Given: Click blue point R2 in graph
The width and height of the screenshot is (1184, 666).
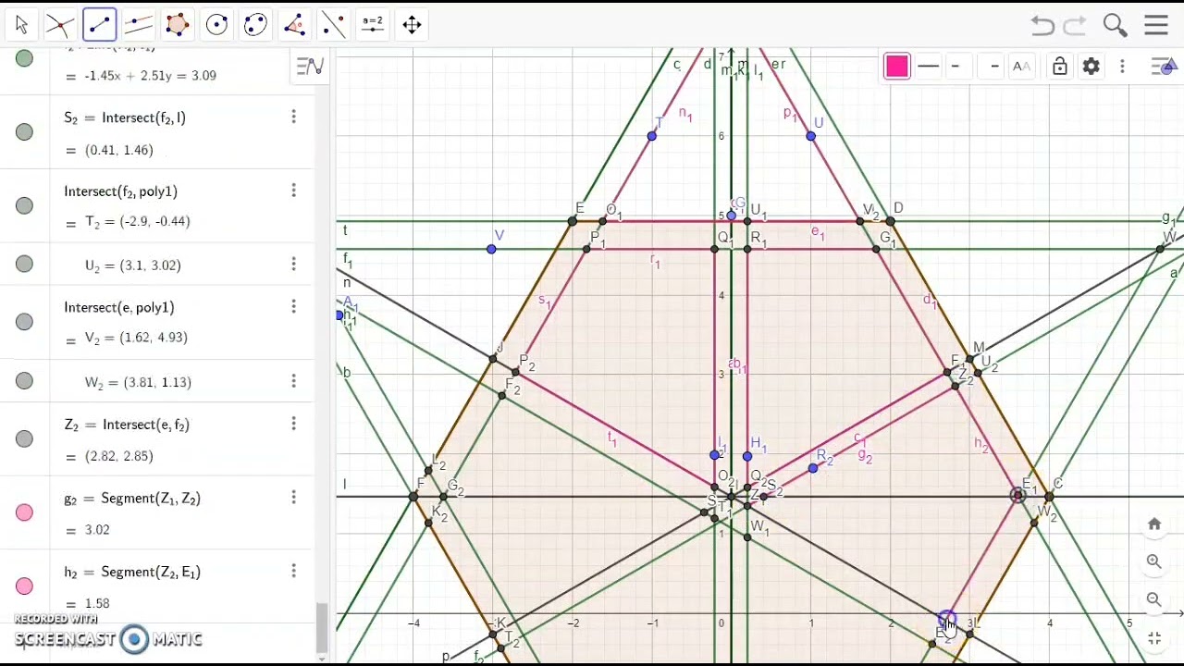Looking at the screenshot, I should pyautogui.click(x=813, y=468).
